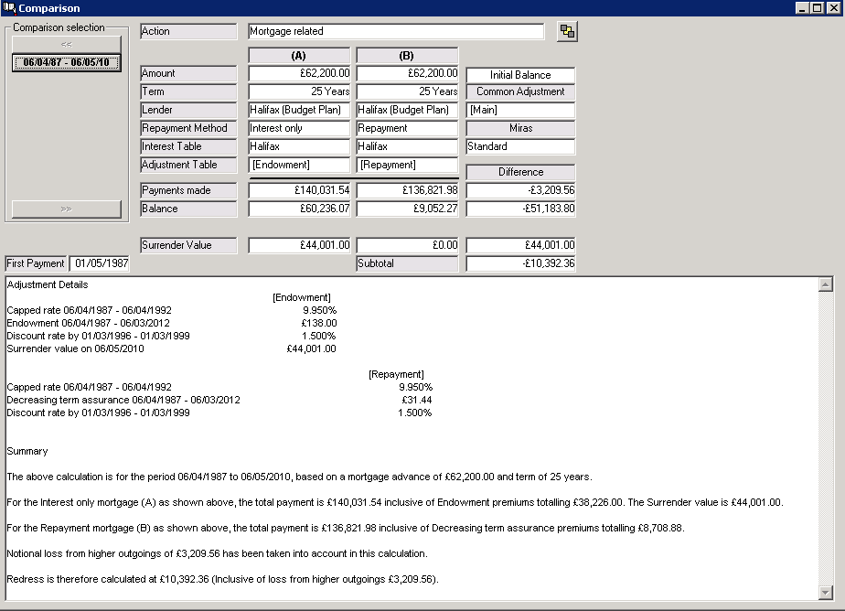Click the Term row label
Viewport: 845px width, 611px height.
click(x=188, y=91)
